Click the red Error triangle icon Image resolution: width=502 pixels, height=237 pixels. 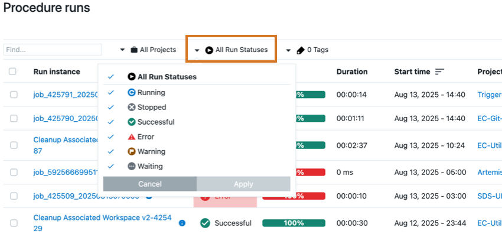point(132,137)
